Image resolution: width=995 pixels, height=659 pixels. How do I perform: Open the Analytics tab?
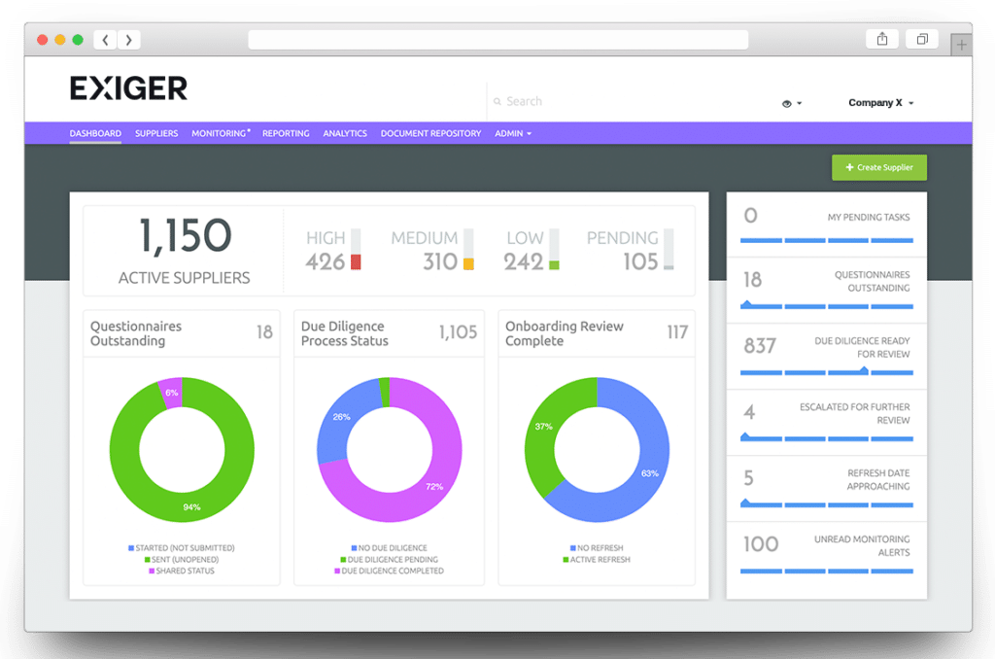(345, 133)
